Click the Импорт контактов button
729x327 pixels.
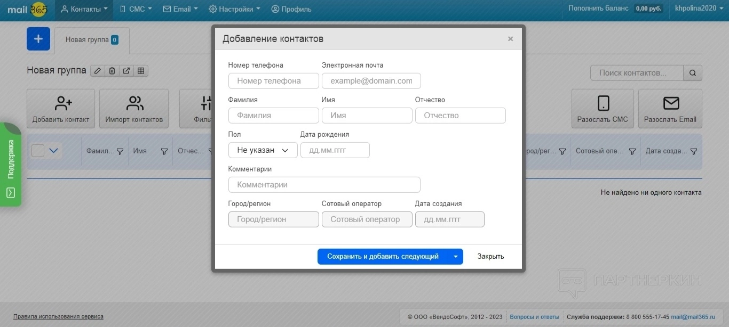coord(134,109)
